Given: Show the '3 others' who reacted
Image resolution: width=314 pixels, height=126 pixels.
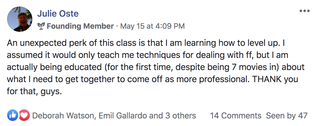Looking at the screenshot, I should 181,116.
